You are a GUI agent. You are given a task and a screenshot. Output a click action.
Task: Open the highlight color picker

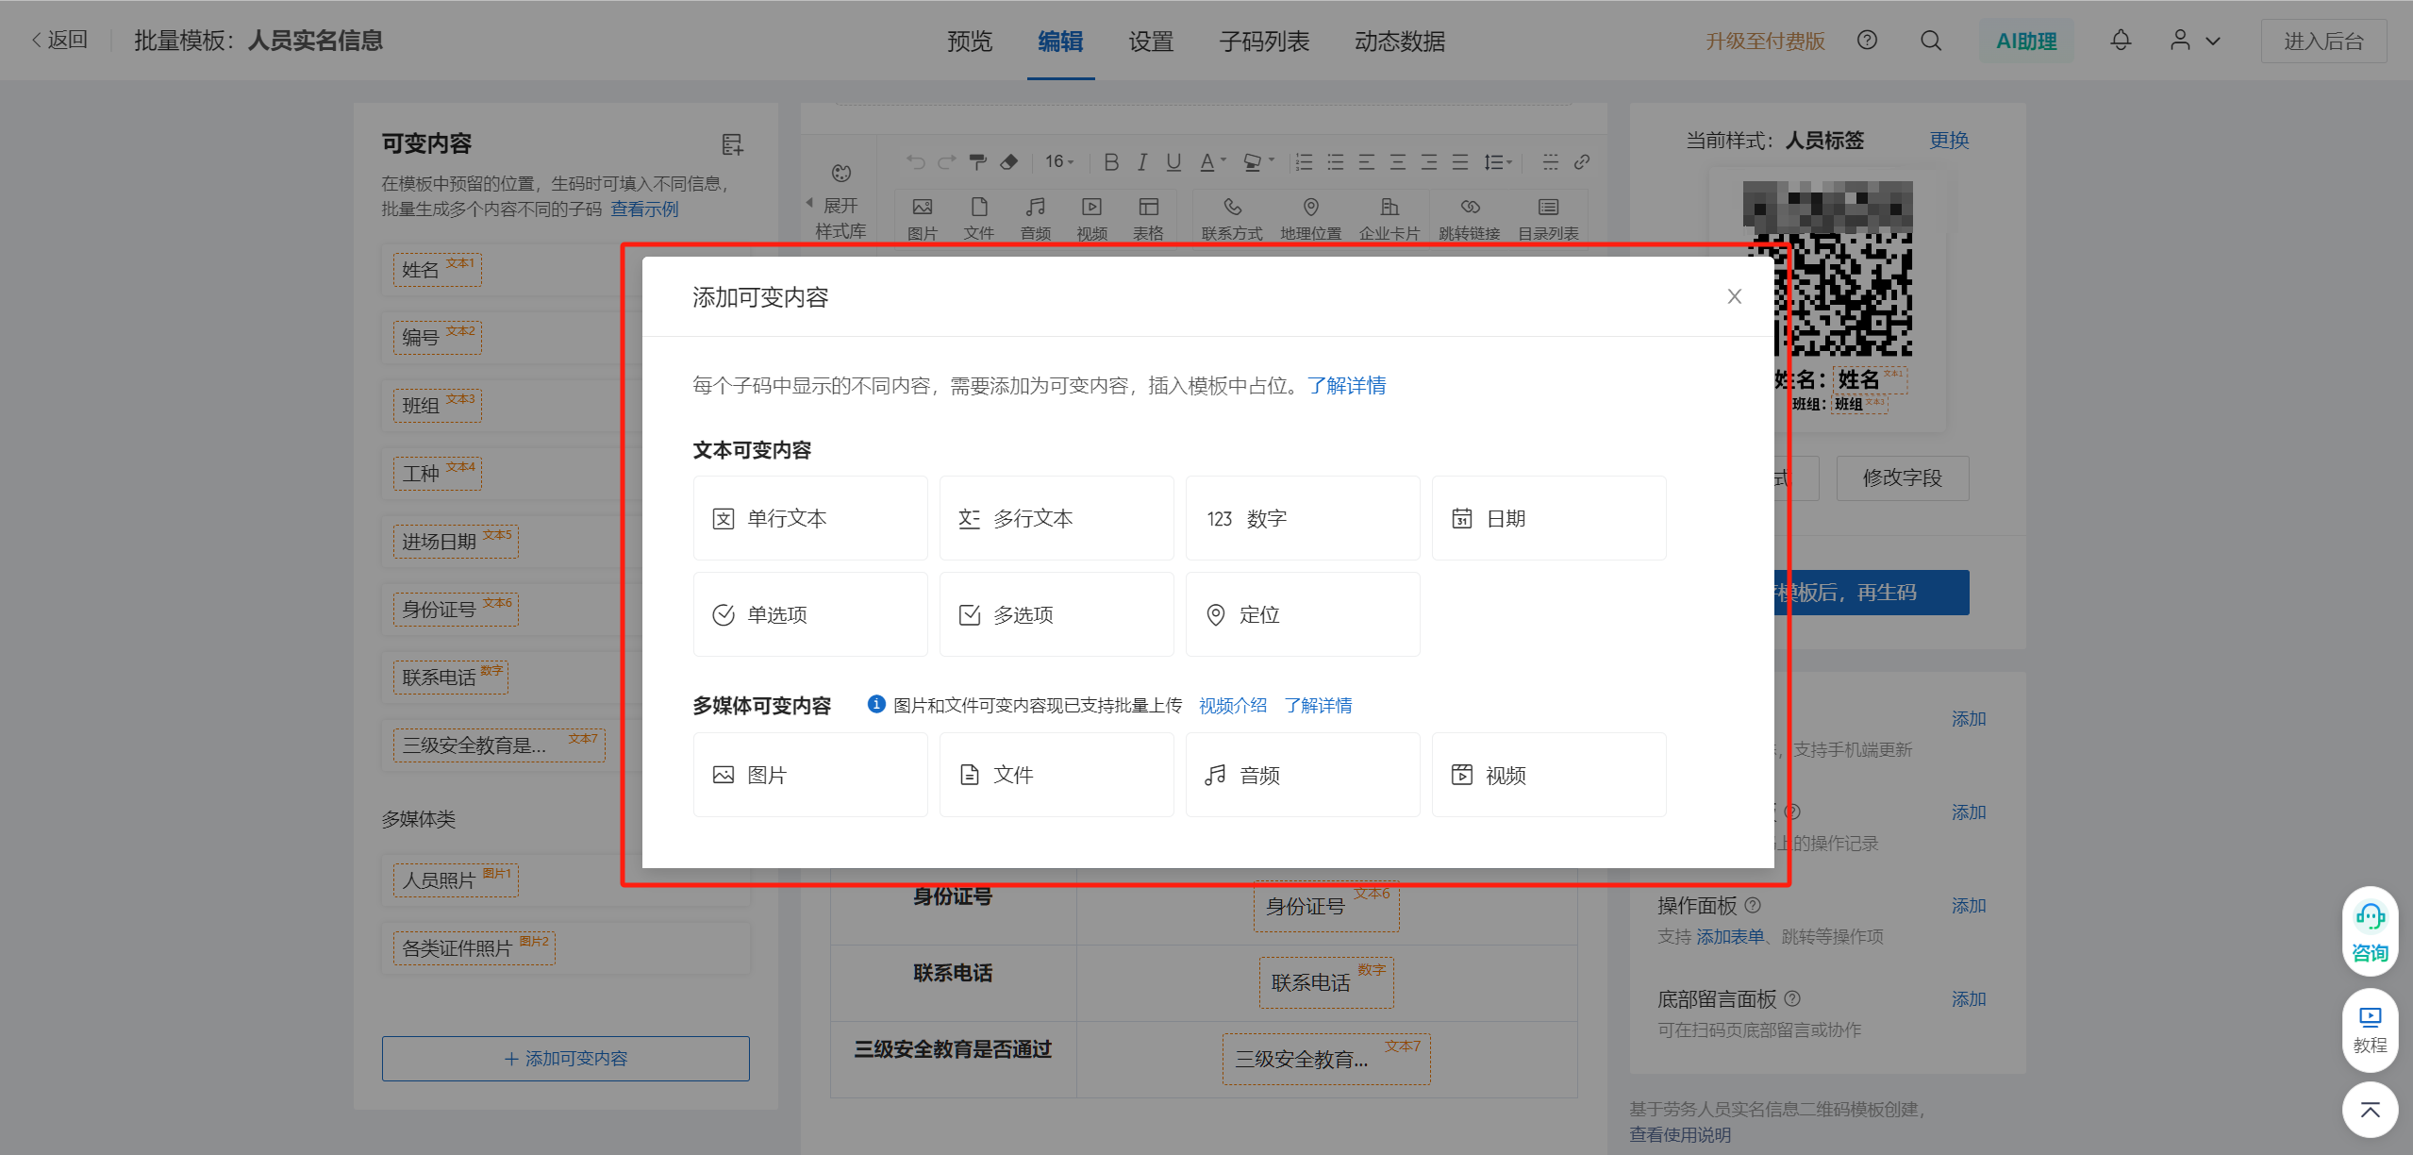(1258, 162)
